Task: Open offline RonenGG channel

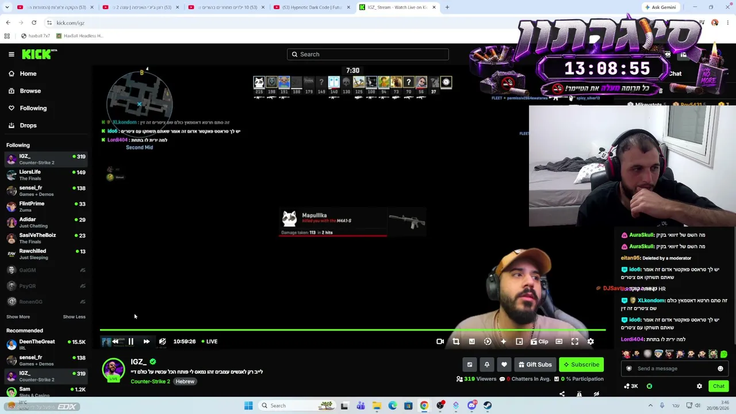Action: click(46, 301)
